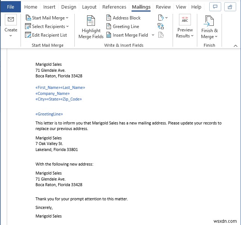Click the Greeting Line icon

pos(109,27)
